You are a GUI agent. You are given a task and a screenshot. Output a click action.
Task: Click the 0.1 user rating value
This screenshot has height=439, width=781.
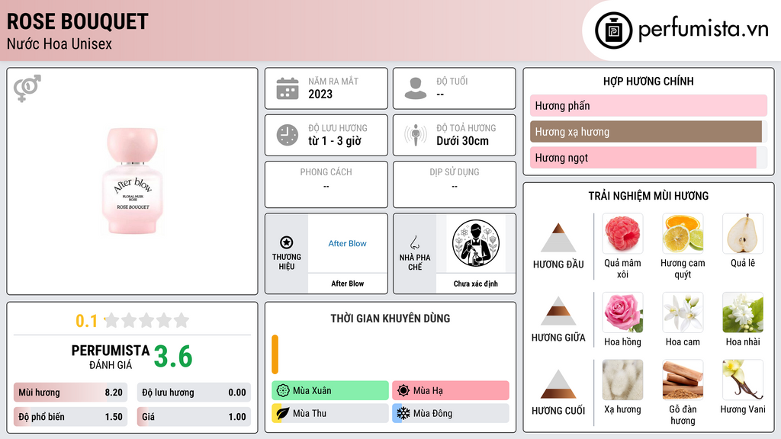click(87, 321)
